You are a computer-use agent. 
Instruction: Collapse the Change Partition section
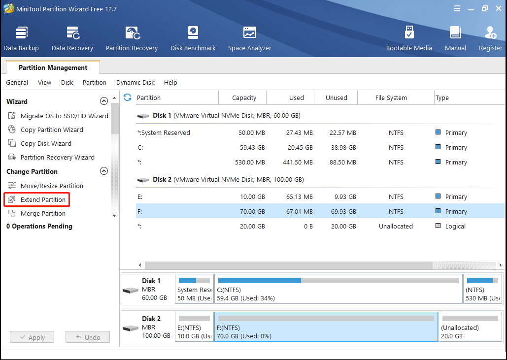click(x=104, y=171)
